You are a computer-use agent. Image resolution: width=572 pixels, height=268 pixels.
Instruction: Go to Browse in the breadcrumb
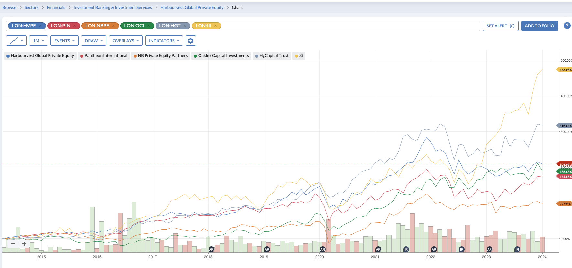point(9,7)
